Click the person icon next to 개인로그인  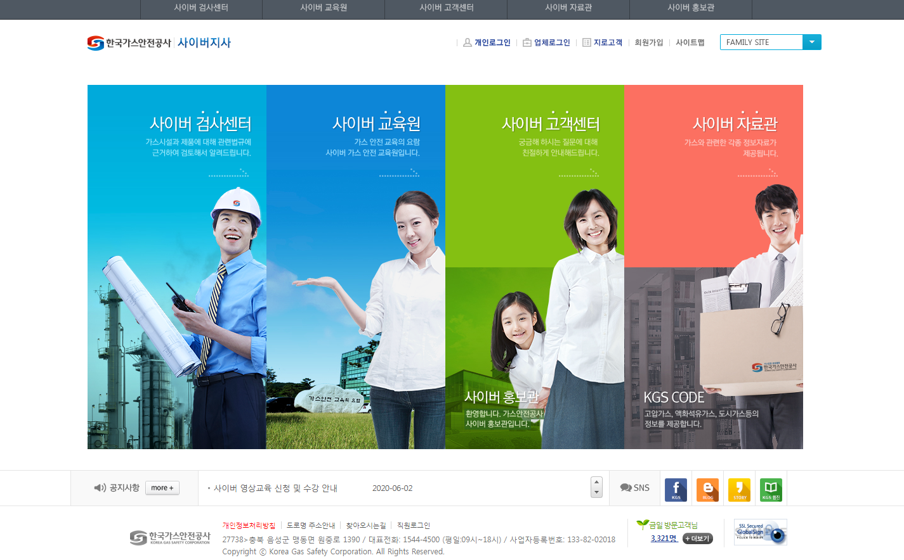click(466, 42)
